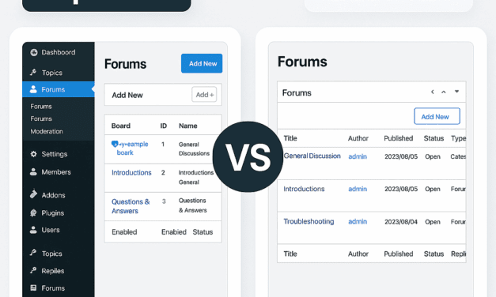Image resolution: width=496 pixels, height=297 pixels.
Task: Open Plugins in the sidebar
Action: [x=52, y=213]
